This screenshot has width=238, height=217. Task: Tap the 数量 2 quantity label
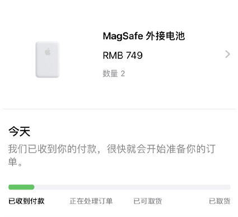[114, 73]
